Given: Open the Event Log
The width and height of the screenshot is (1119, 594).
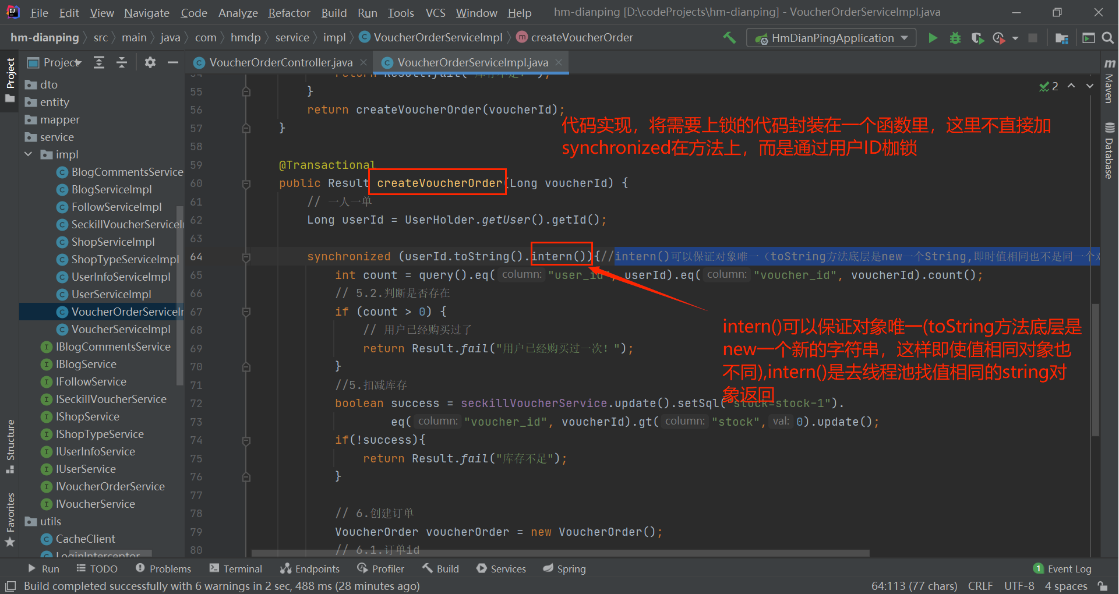Looking at the screenshot, I should pyautogui.click(x=1062, y=569).
